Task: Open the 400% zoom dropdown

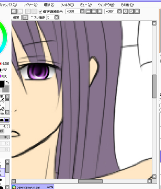Action: pyautogui.click(x=82, y=11)
